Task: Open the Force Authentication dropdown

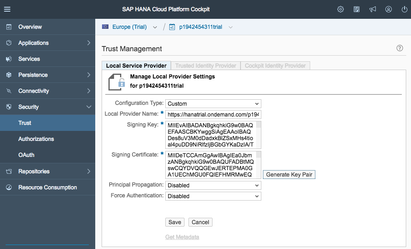Action: pos(213,196)
